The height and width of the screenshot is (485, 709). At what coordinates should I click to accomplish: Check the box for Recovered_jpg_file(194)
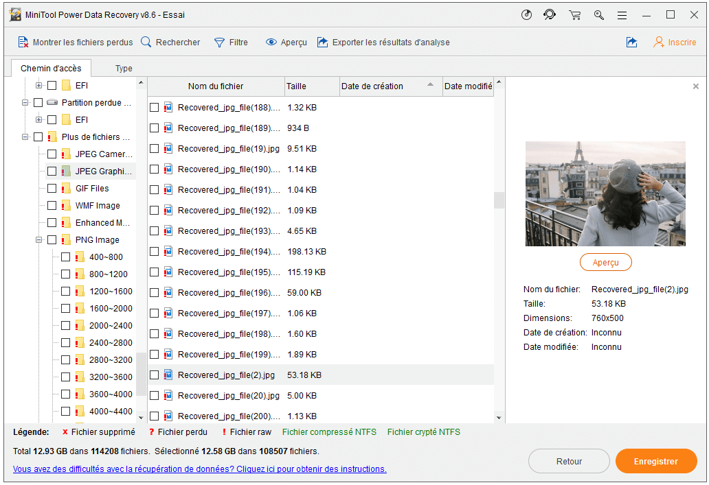155,252
